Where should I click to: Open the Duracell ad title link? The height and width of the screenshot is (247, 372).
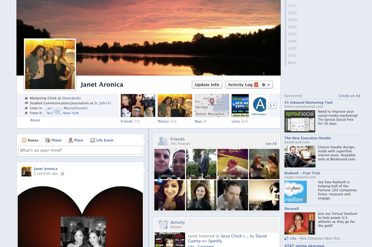(291, 208)
